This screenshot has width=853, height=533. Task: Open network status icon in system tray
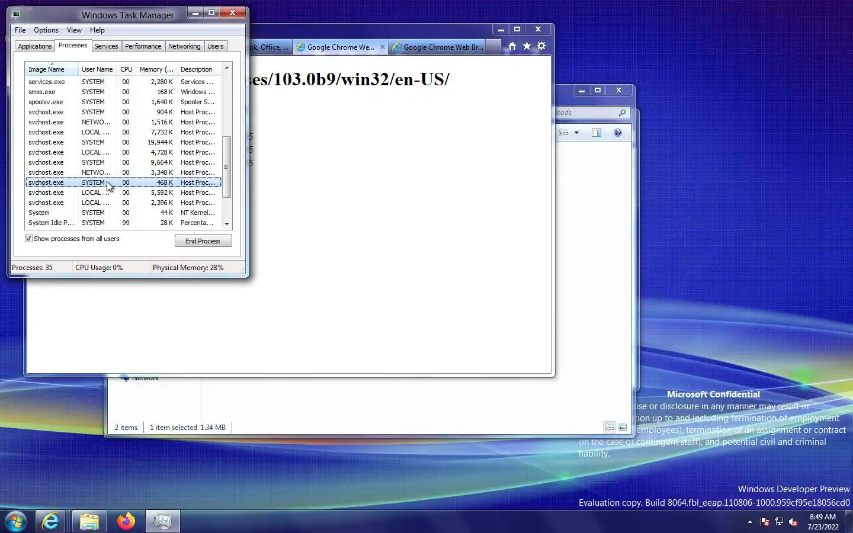[779, 522]
